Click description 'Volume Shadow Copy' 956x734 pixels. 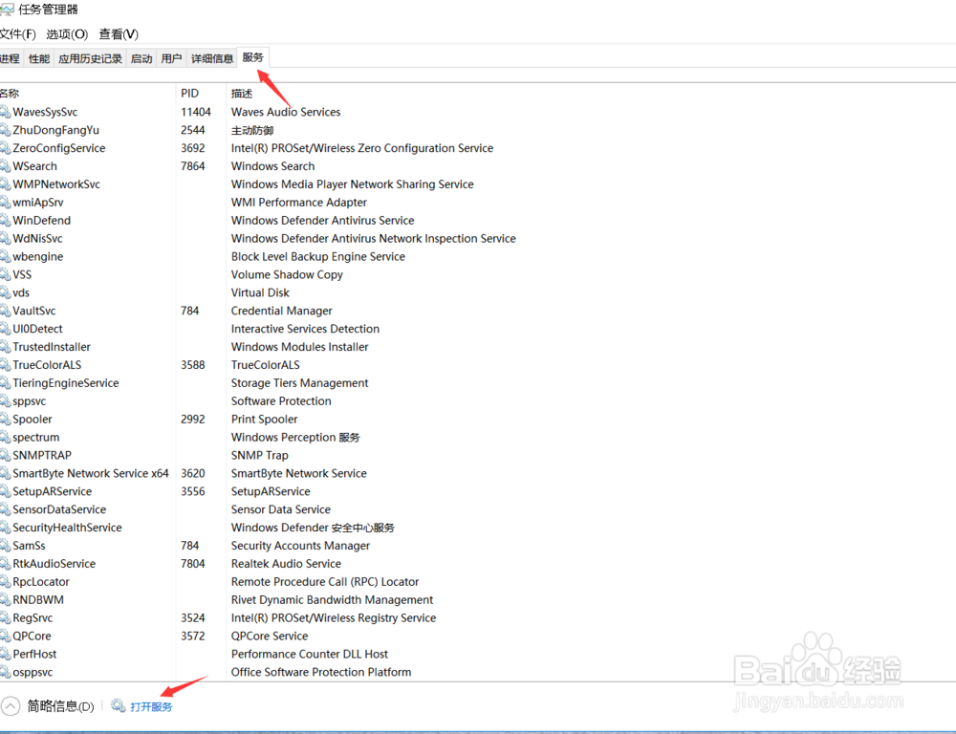(x=287, y=275)
